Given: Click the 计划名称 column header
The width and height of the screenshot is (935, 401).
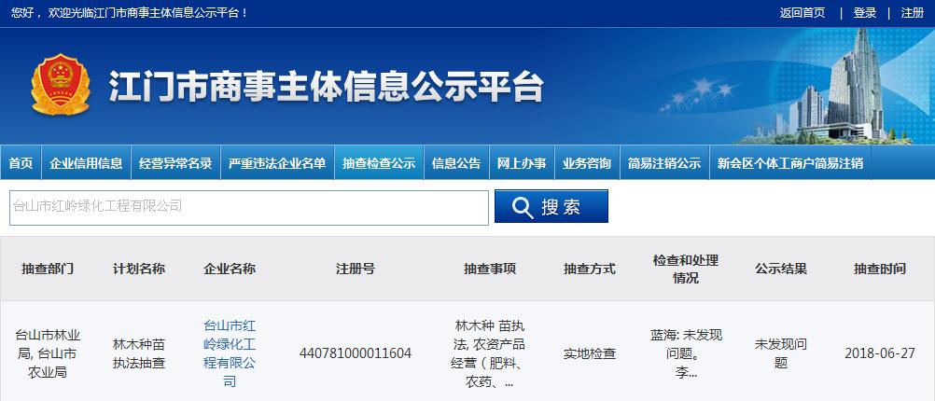Looking at the screenshot, I should coord(139,269).
